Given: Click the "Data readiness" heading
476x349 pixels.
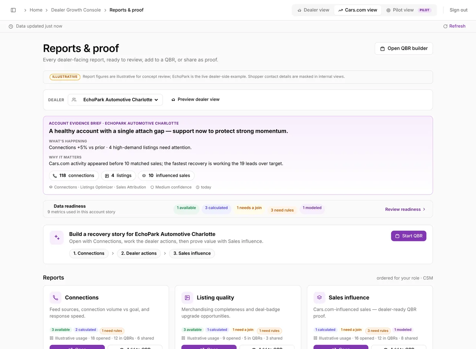Looking at the screenshot, I should 70,206.
